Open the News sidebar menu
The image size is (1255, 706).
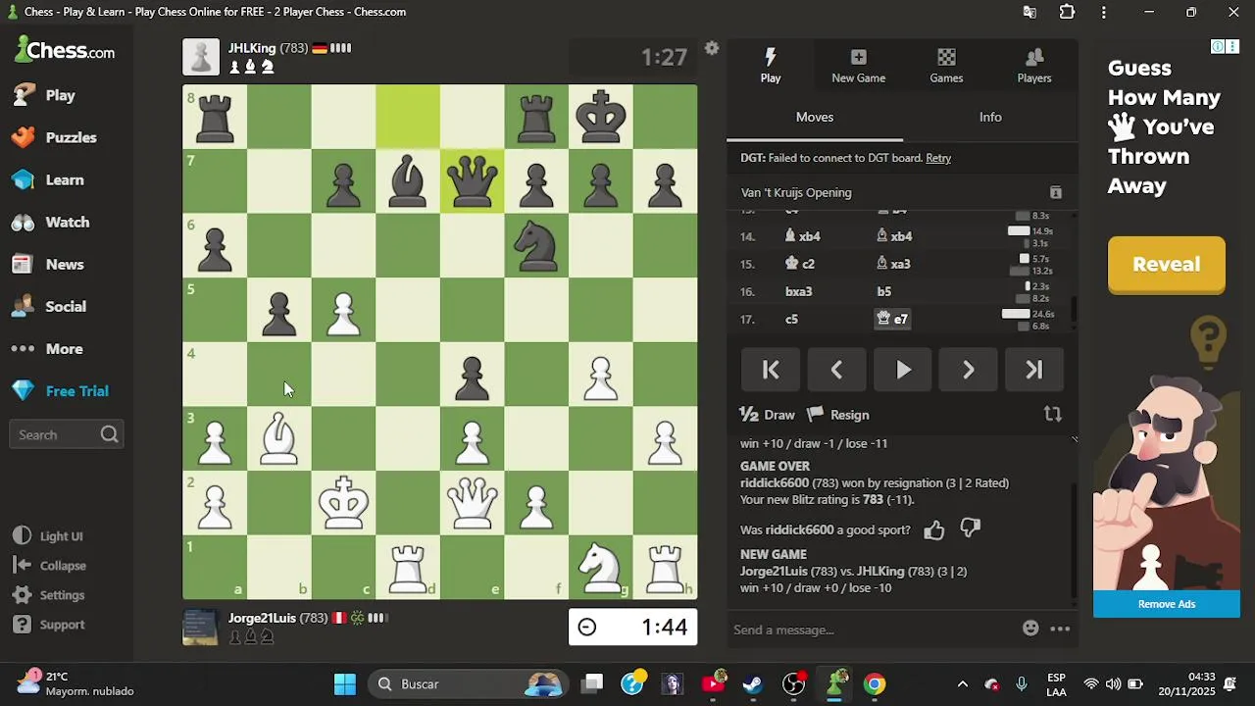coord(65,264)
